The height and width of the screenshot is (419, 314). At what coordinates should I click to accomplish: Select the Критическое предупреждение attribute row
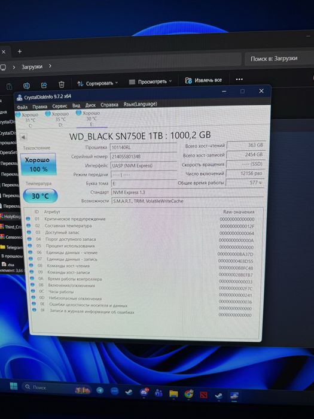point(141,219)
